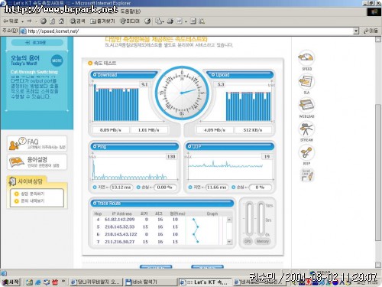Open the 시작 Start button
The image size is (382, 287).
11,282
